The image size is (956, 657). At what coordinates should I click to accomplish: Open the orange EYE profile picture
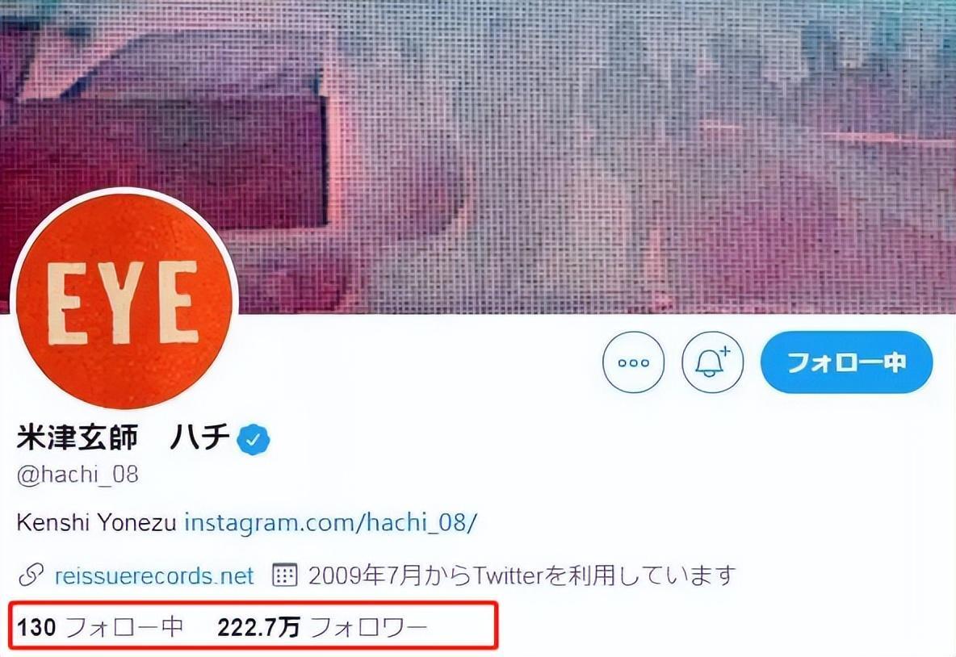(124, 300)
